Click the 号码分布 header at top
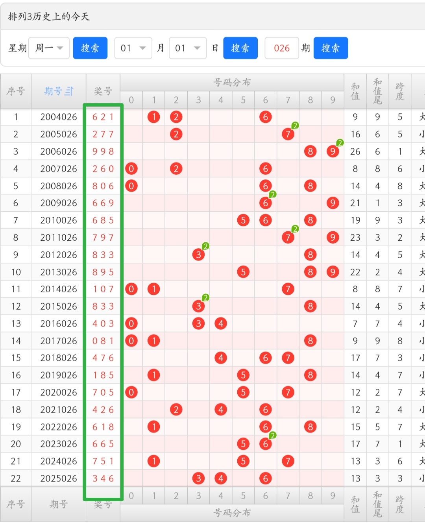 pos(232,82)
